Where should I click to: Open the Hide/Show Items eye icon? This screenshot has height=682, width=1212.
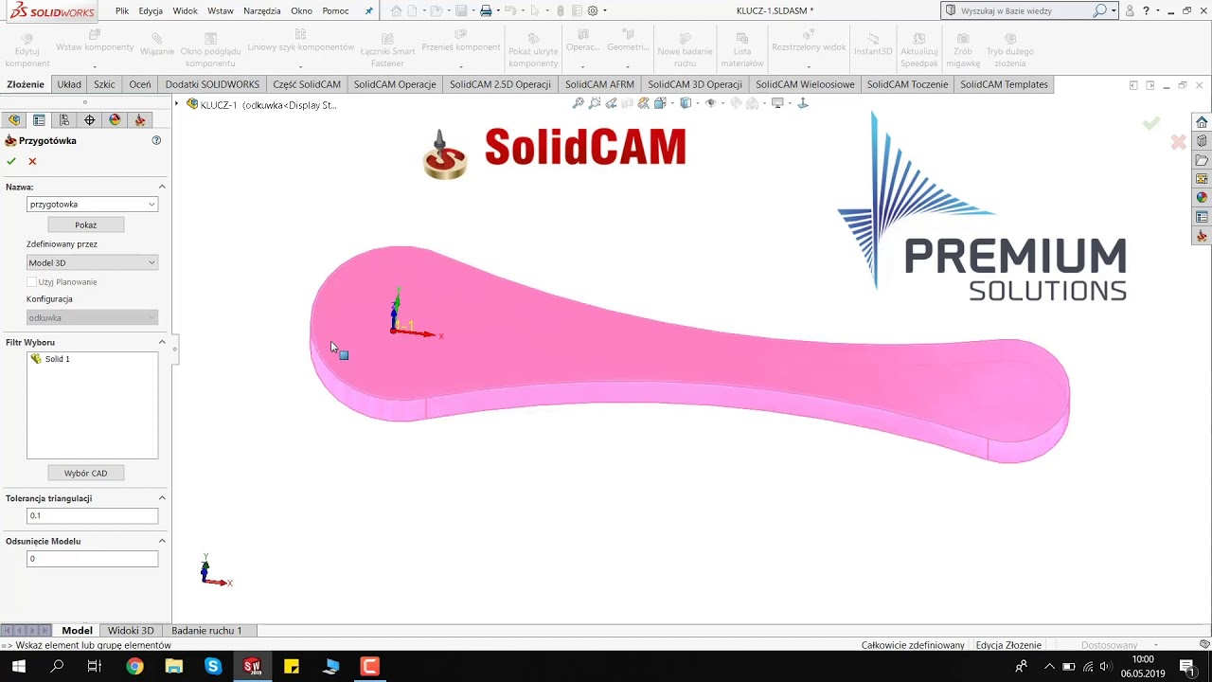point(710,103)
